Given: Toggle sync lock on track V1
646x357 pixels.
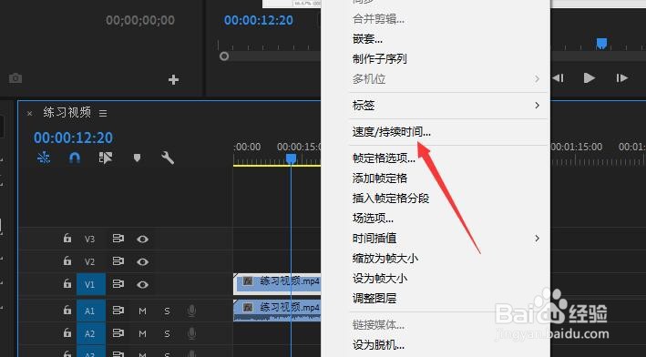Looking at the screenshot, I should [x=118, y=284].
